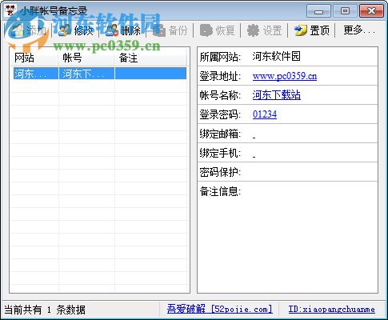The width and height of the screenshot is (388, 320).
Task: Click the 备注 column header
Action: pos(150,58)
